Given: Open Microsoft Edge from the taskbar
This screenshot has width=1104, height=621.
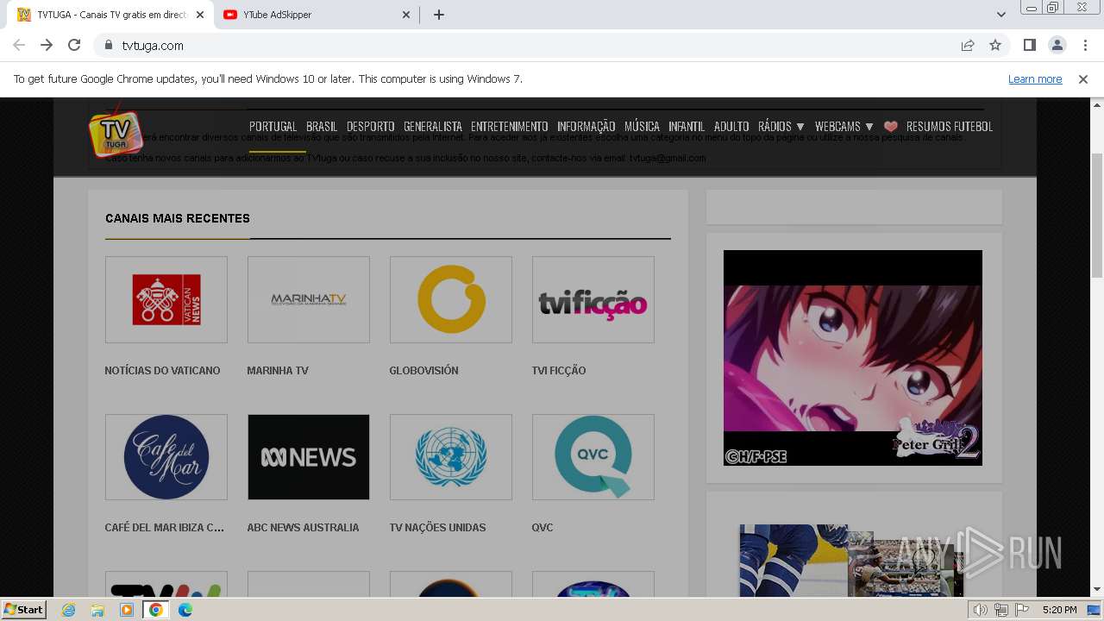Looking at the screenshot, I should coord(185,610).
